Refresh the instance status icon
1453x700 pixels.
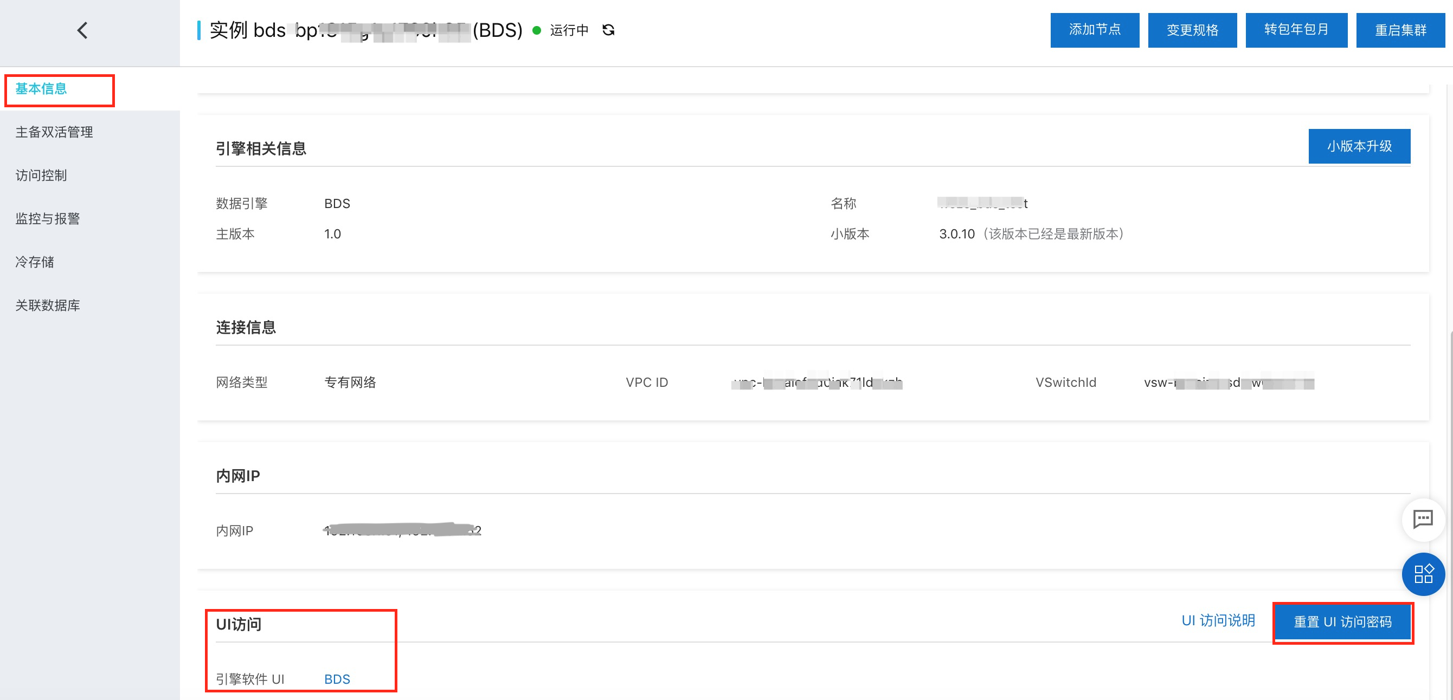point(608,30)
